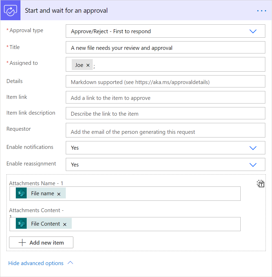Image resolution: width=272 pixels, height=277 pixels.
Task: Select the Item link description field
Action: pos(165,114)
